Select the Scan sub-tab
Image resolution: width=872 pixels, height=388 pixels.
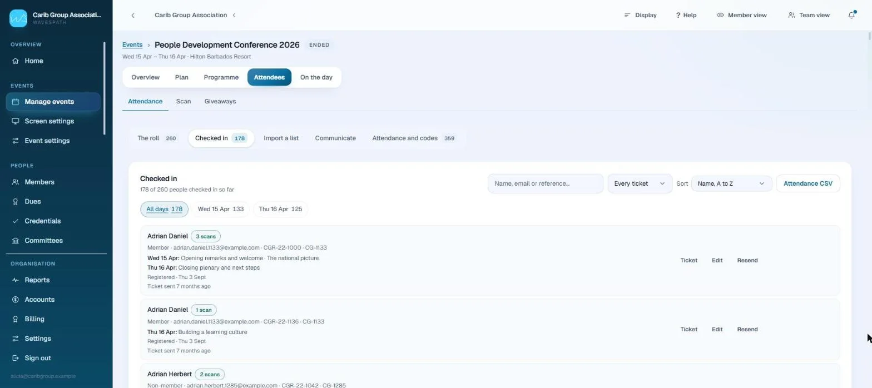pyautogui.click(x=184, y=101)
